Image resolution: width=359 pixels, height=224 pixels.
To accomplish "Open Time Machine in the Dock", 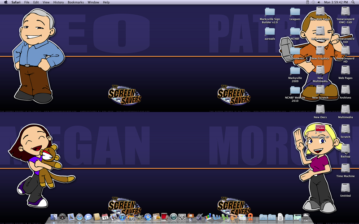I will [173, 217].
